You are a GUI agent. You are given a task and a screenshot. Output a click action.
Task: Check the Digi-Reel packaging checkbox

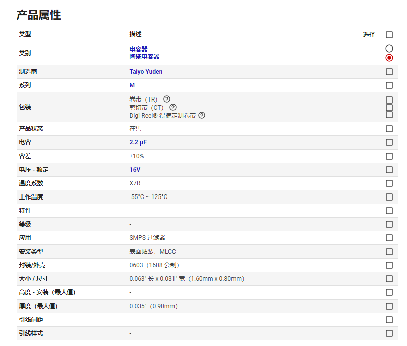pyautogui.click(x=389, y=115)
